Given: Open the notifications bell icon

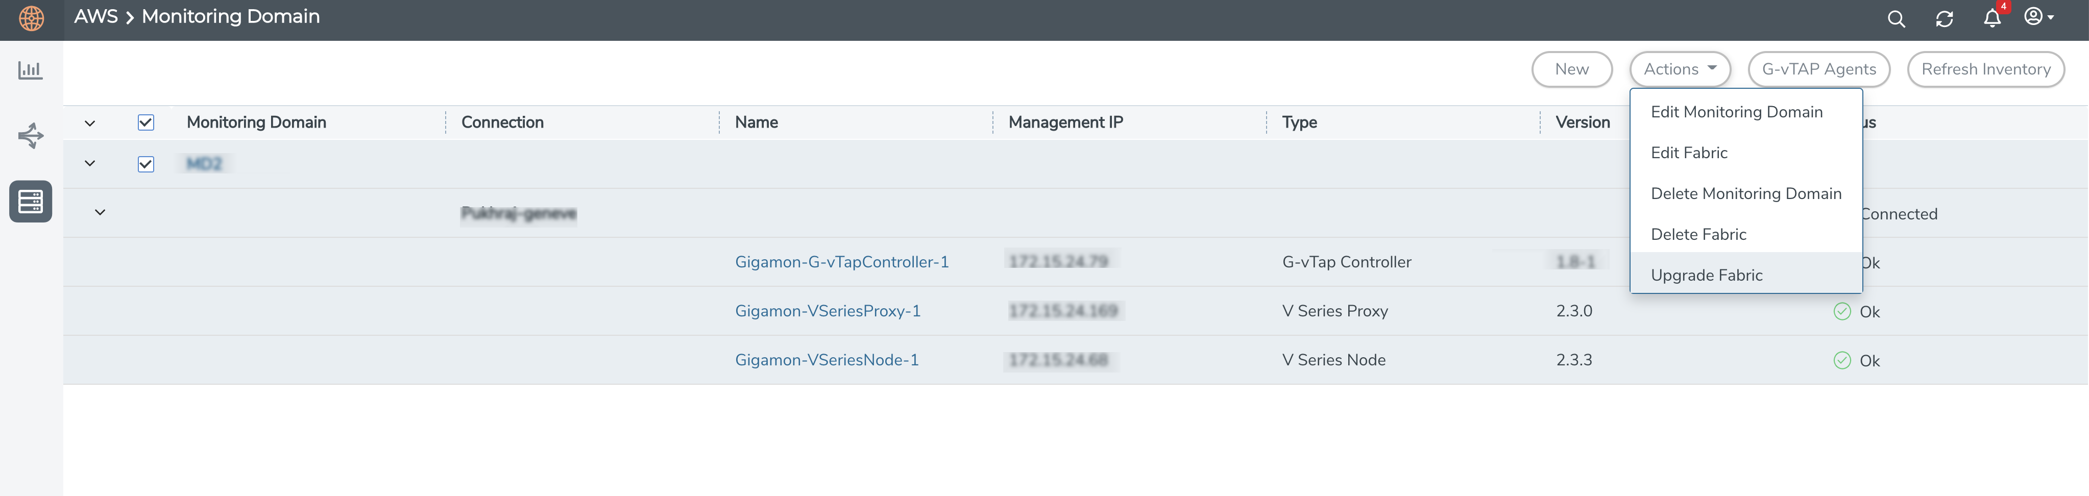Looking at the screenshot, I should coord(1991,19).
